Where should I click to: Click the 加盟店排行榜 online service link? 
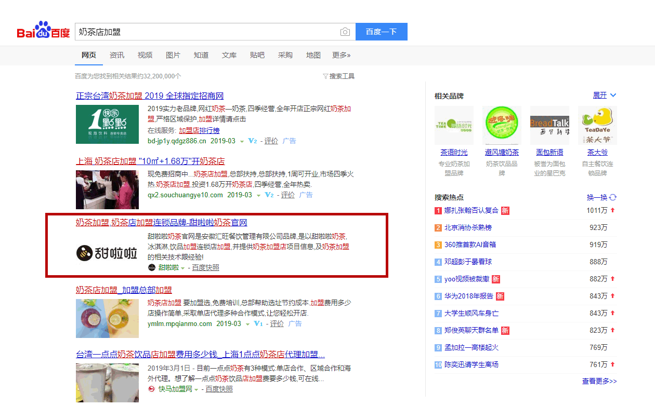tap(199, 130)
